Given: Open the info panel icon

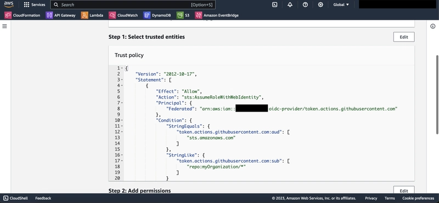Looking at the screenshot, I should coord(433,26).
